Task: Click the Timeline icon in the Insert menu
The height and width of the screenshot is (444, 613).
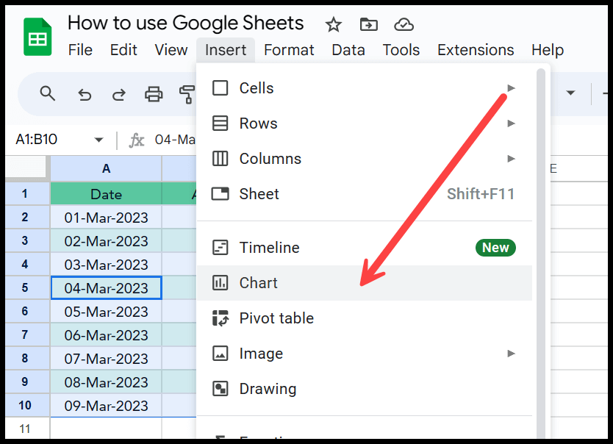Action: tap(220, 248)
